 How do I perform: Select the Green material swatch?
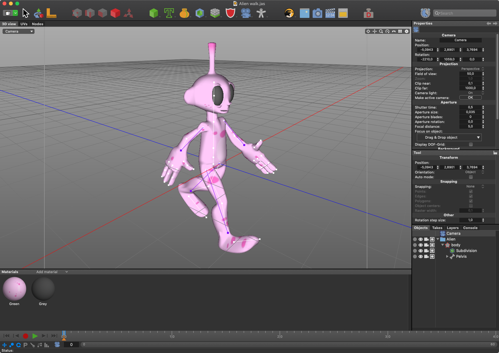pos(14,289)
